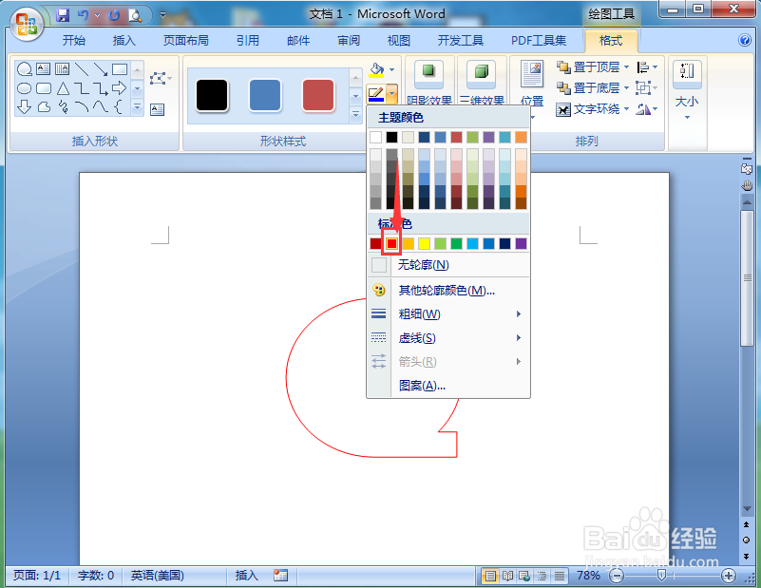Open the PDF工具集 tab
Screen dimensions: 761x588
[539, 40]
